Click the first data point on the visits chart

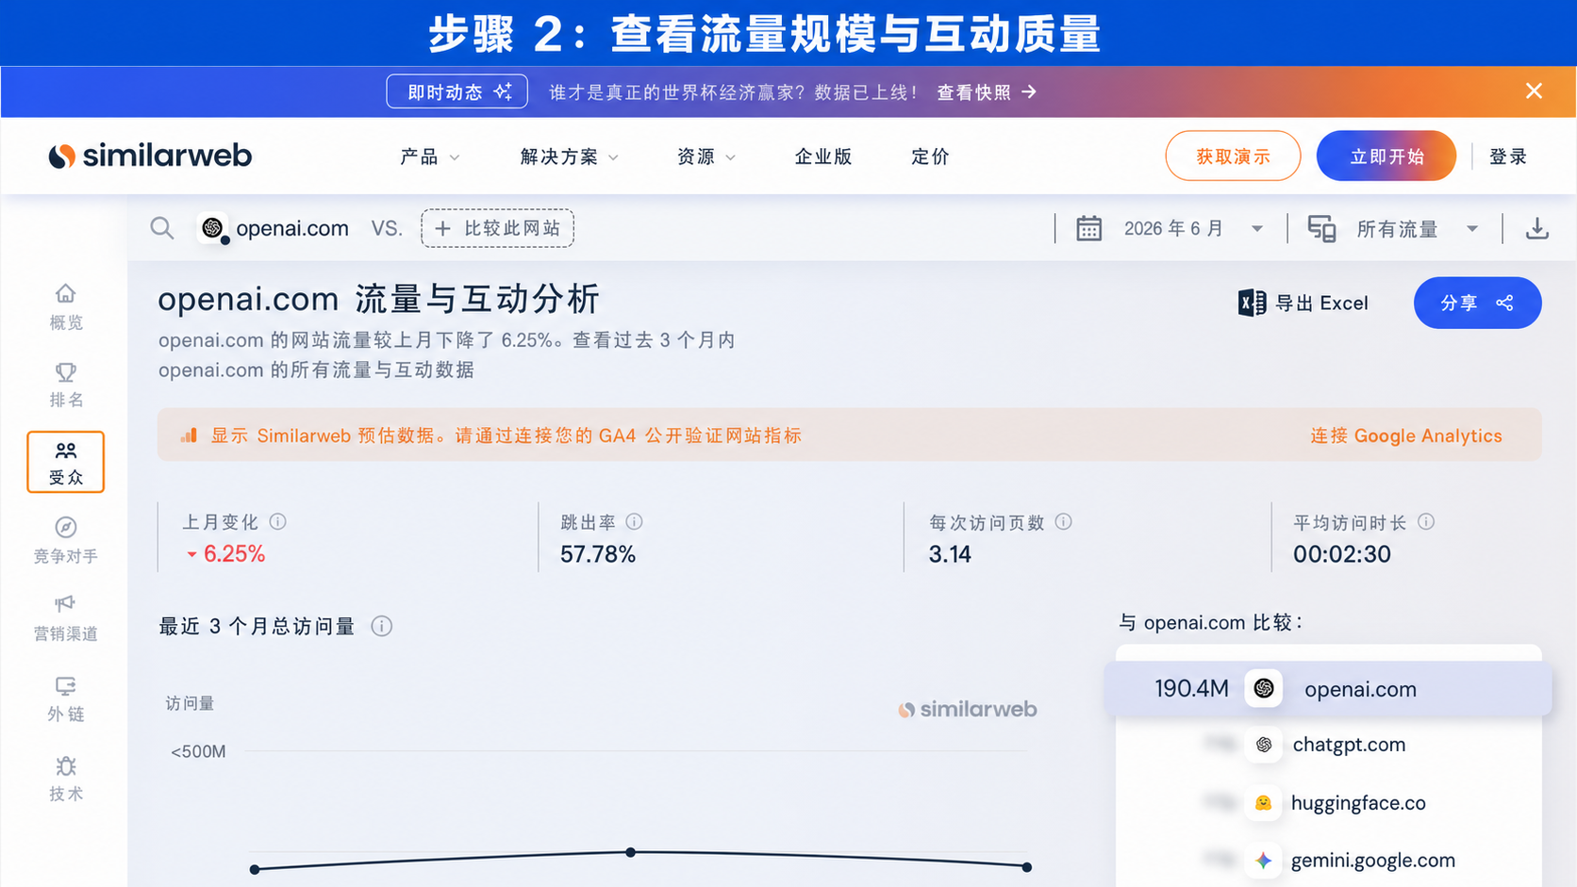click(255, 869)
